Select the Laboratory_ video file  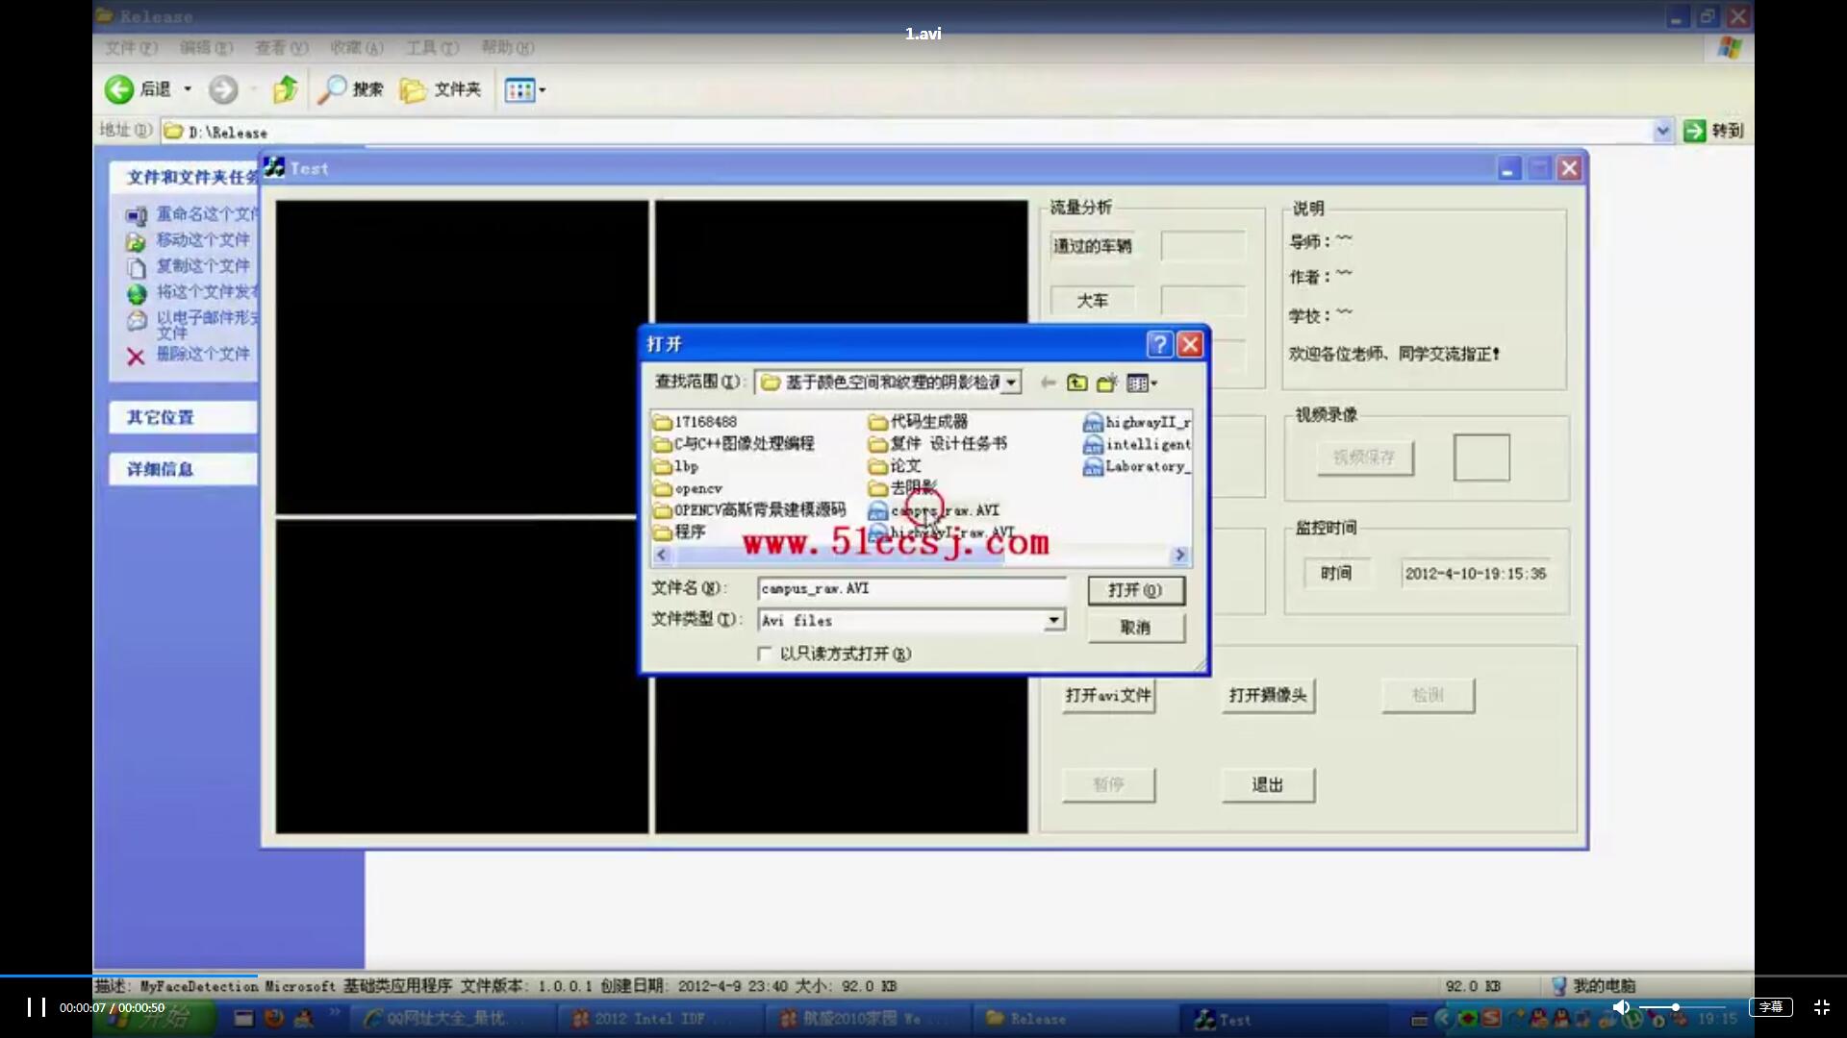click(1137, 466)
